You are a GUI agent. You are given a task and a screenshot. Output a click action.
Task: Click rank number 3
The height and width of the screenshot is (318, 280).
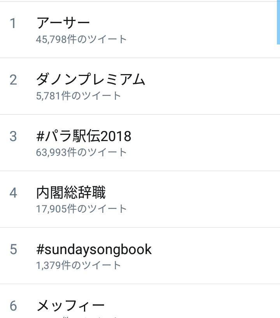click(13, 136)
